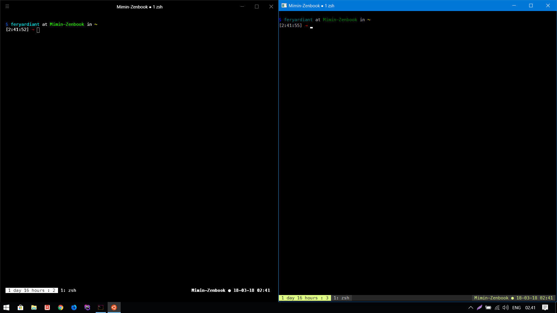Open PhpStorm from taskbar
Screen dimensions: 557x313
(87, 307)
